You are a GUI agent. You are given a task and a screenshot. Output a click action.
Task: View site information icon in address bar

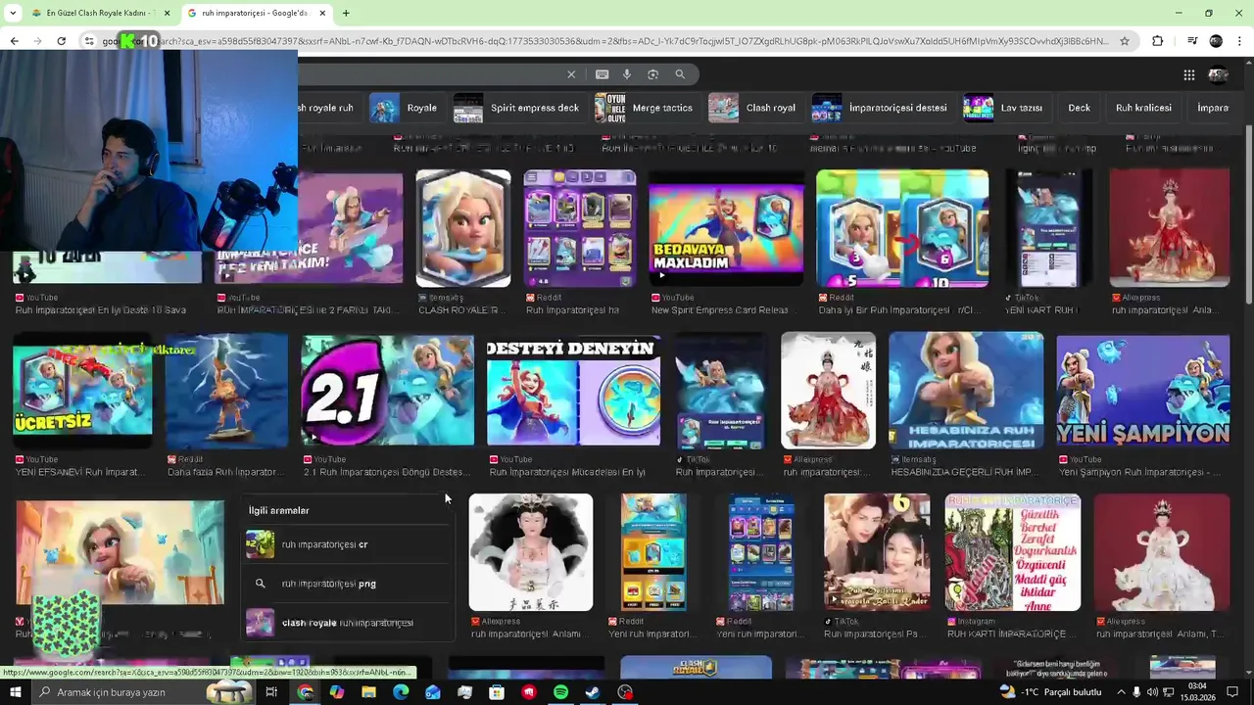[x=89, y=41]
